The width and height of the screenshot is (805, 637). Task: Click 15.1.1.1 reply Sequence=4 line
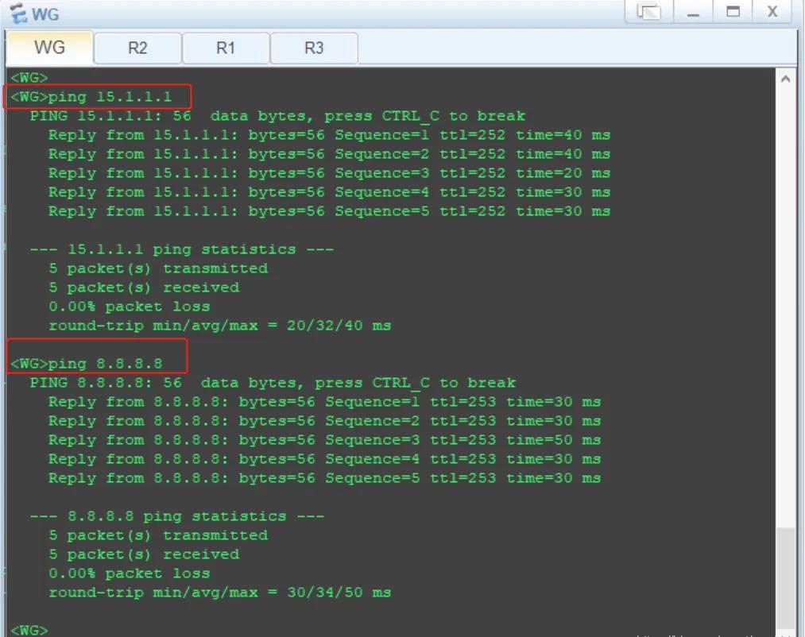point(329,192)
